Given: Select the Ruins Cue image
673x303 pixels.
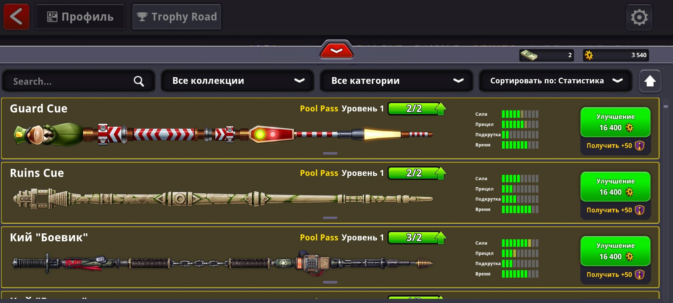Looking at the screenshot, I should (x=223, y=199).
